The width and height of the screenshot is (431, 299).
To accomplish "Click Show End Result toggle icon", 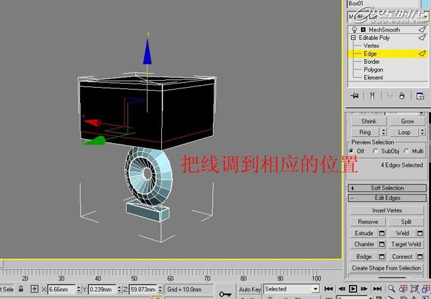I will [372, 95].
